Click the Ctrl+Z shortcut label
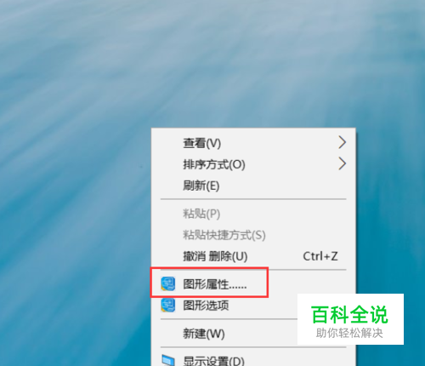 [x=320, y=256]
